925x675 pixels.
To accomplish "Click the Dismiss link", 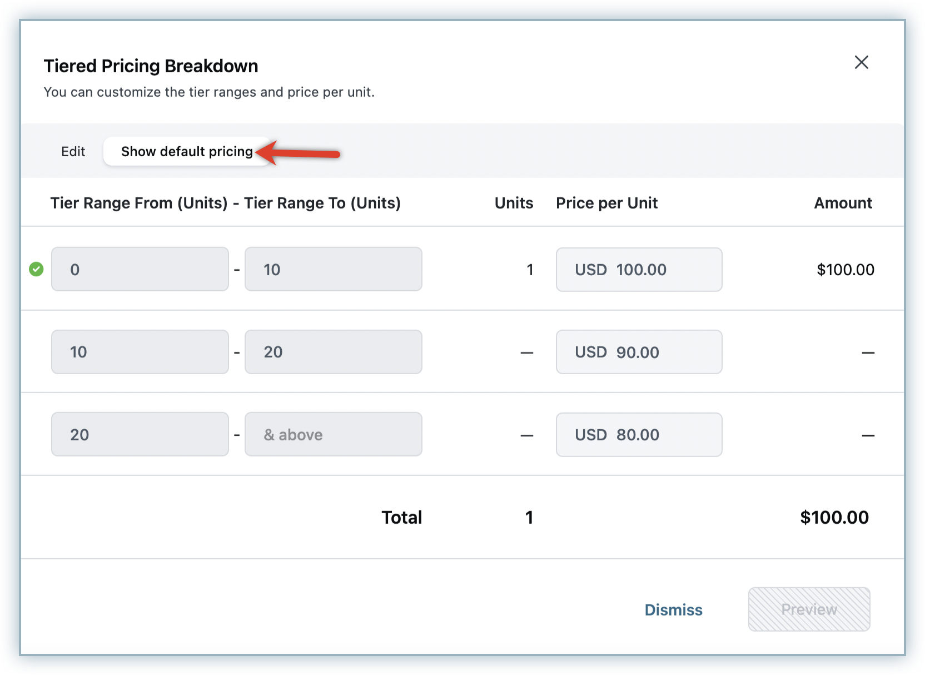I will point(673,610).
